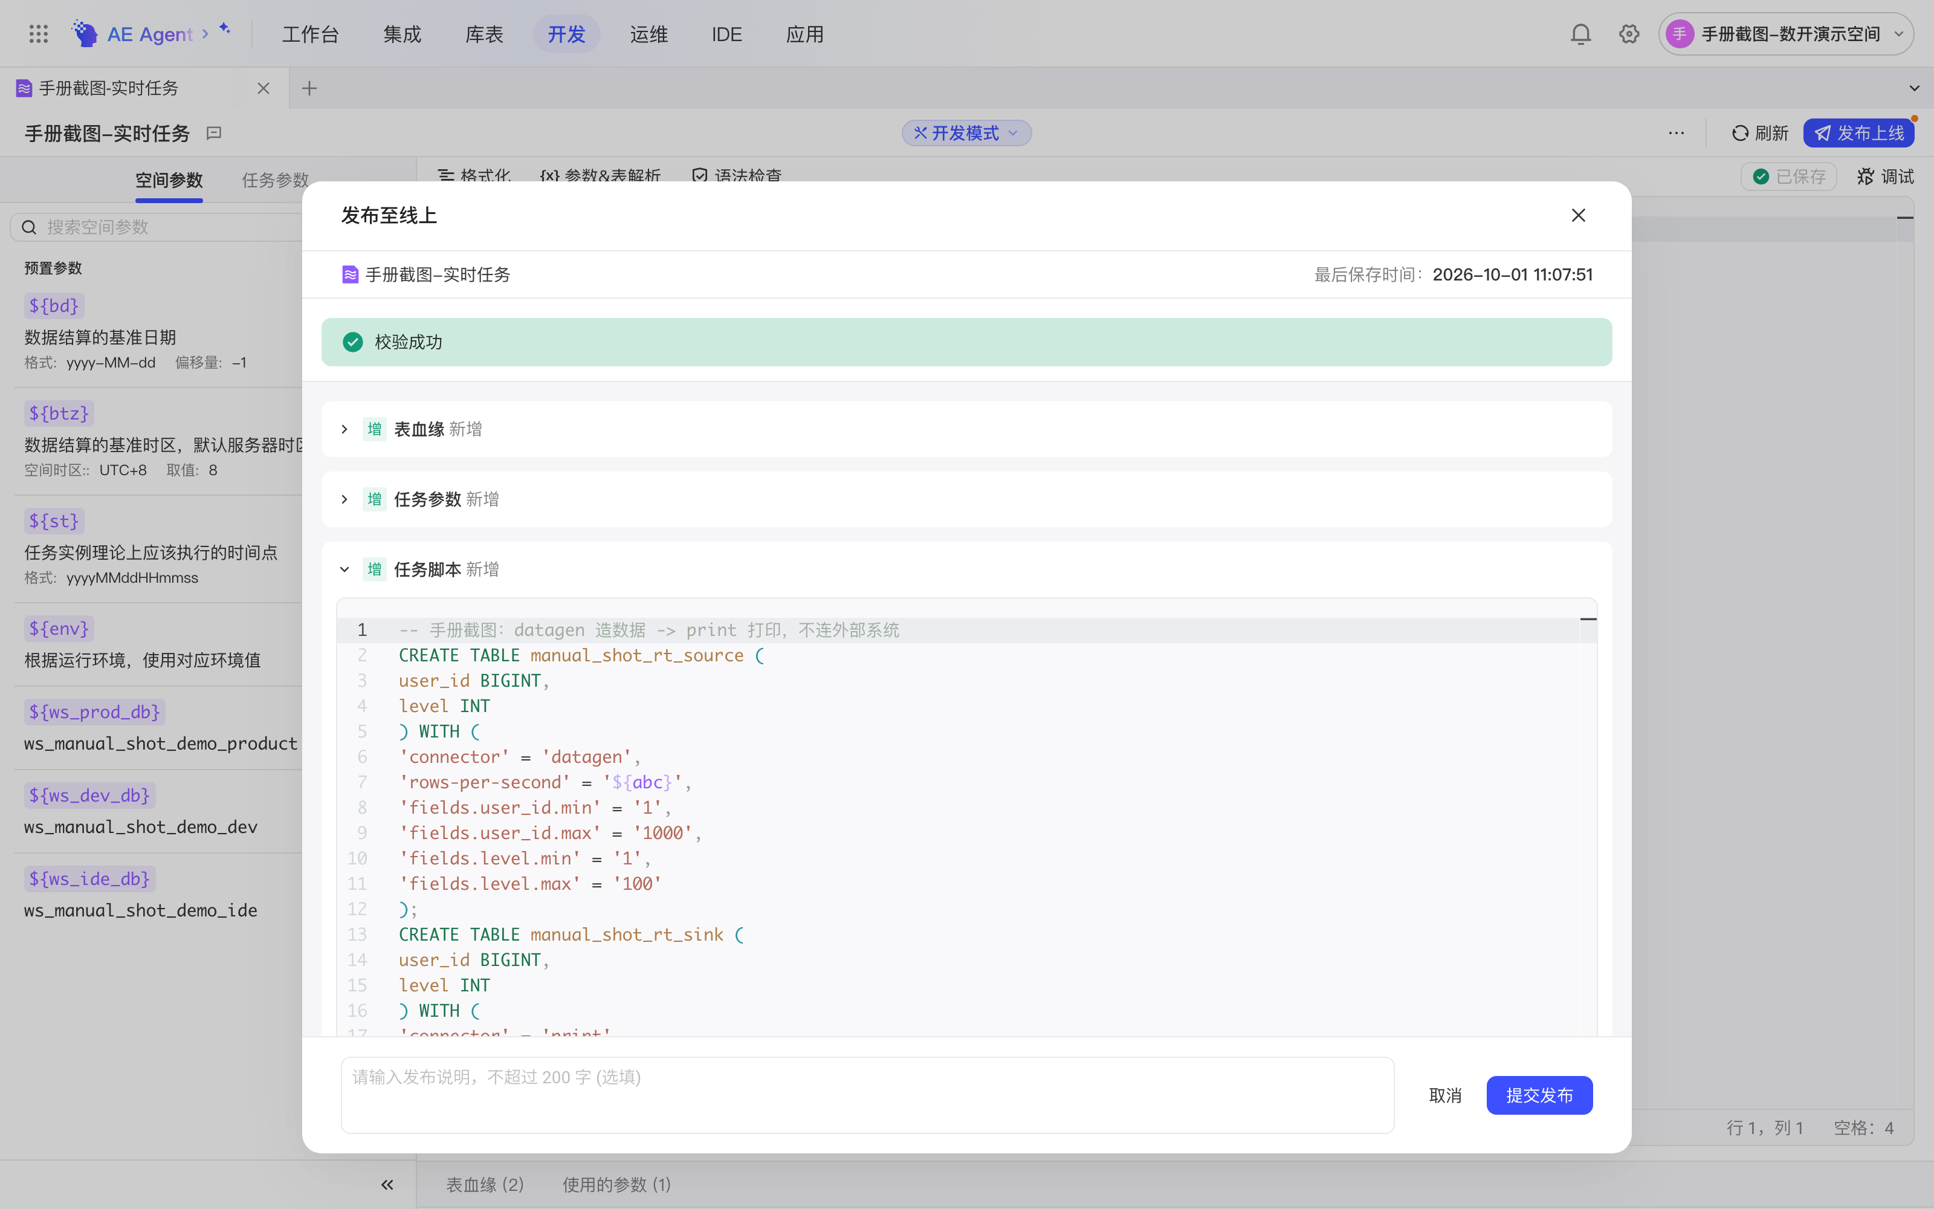Close the 发布至线上 dialog
This screenshot has width=1934, height=1209.
coord(1577,215)
